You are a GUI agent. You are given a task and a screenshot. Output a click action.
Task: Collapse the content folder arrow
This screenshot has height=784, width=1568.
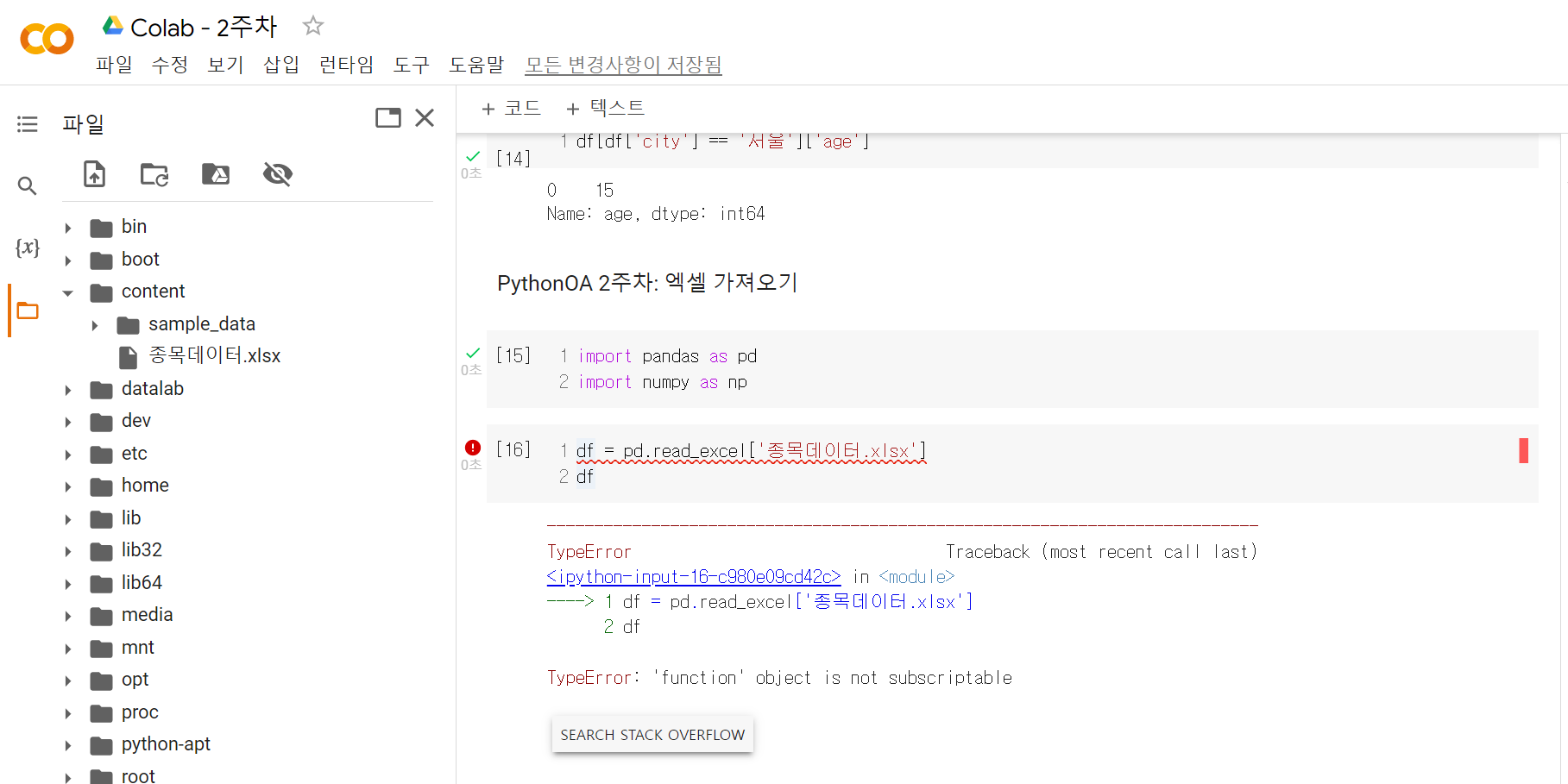click(x=68, y=293)
